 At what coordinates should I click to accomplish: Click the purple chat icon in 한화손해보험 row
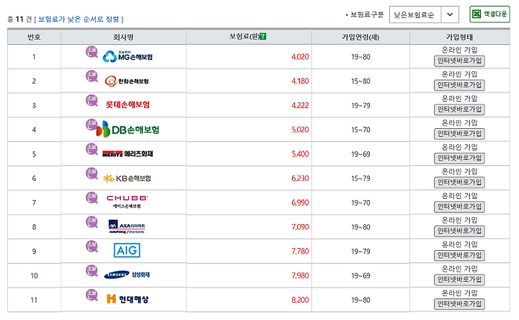pos(92,76)
